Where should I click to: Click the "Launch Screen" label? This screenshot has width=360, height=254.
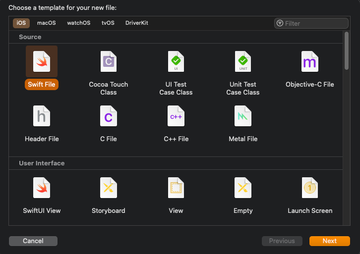(x=310, y=210)
